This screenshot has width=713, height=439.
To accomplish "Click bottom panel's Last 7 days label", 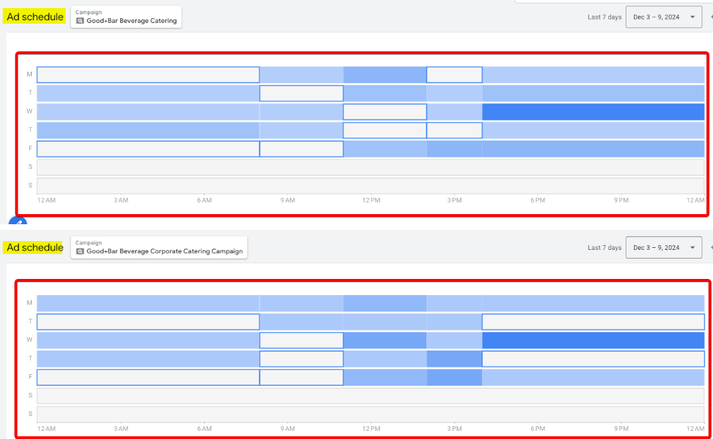I will [x=604, y=248].
